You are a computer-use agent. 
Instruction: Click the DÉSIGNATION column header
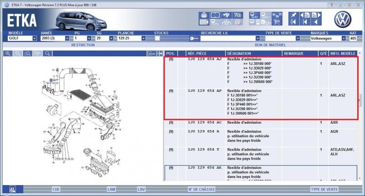point(254,54)
